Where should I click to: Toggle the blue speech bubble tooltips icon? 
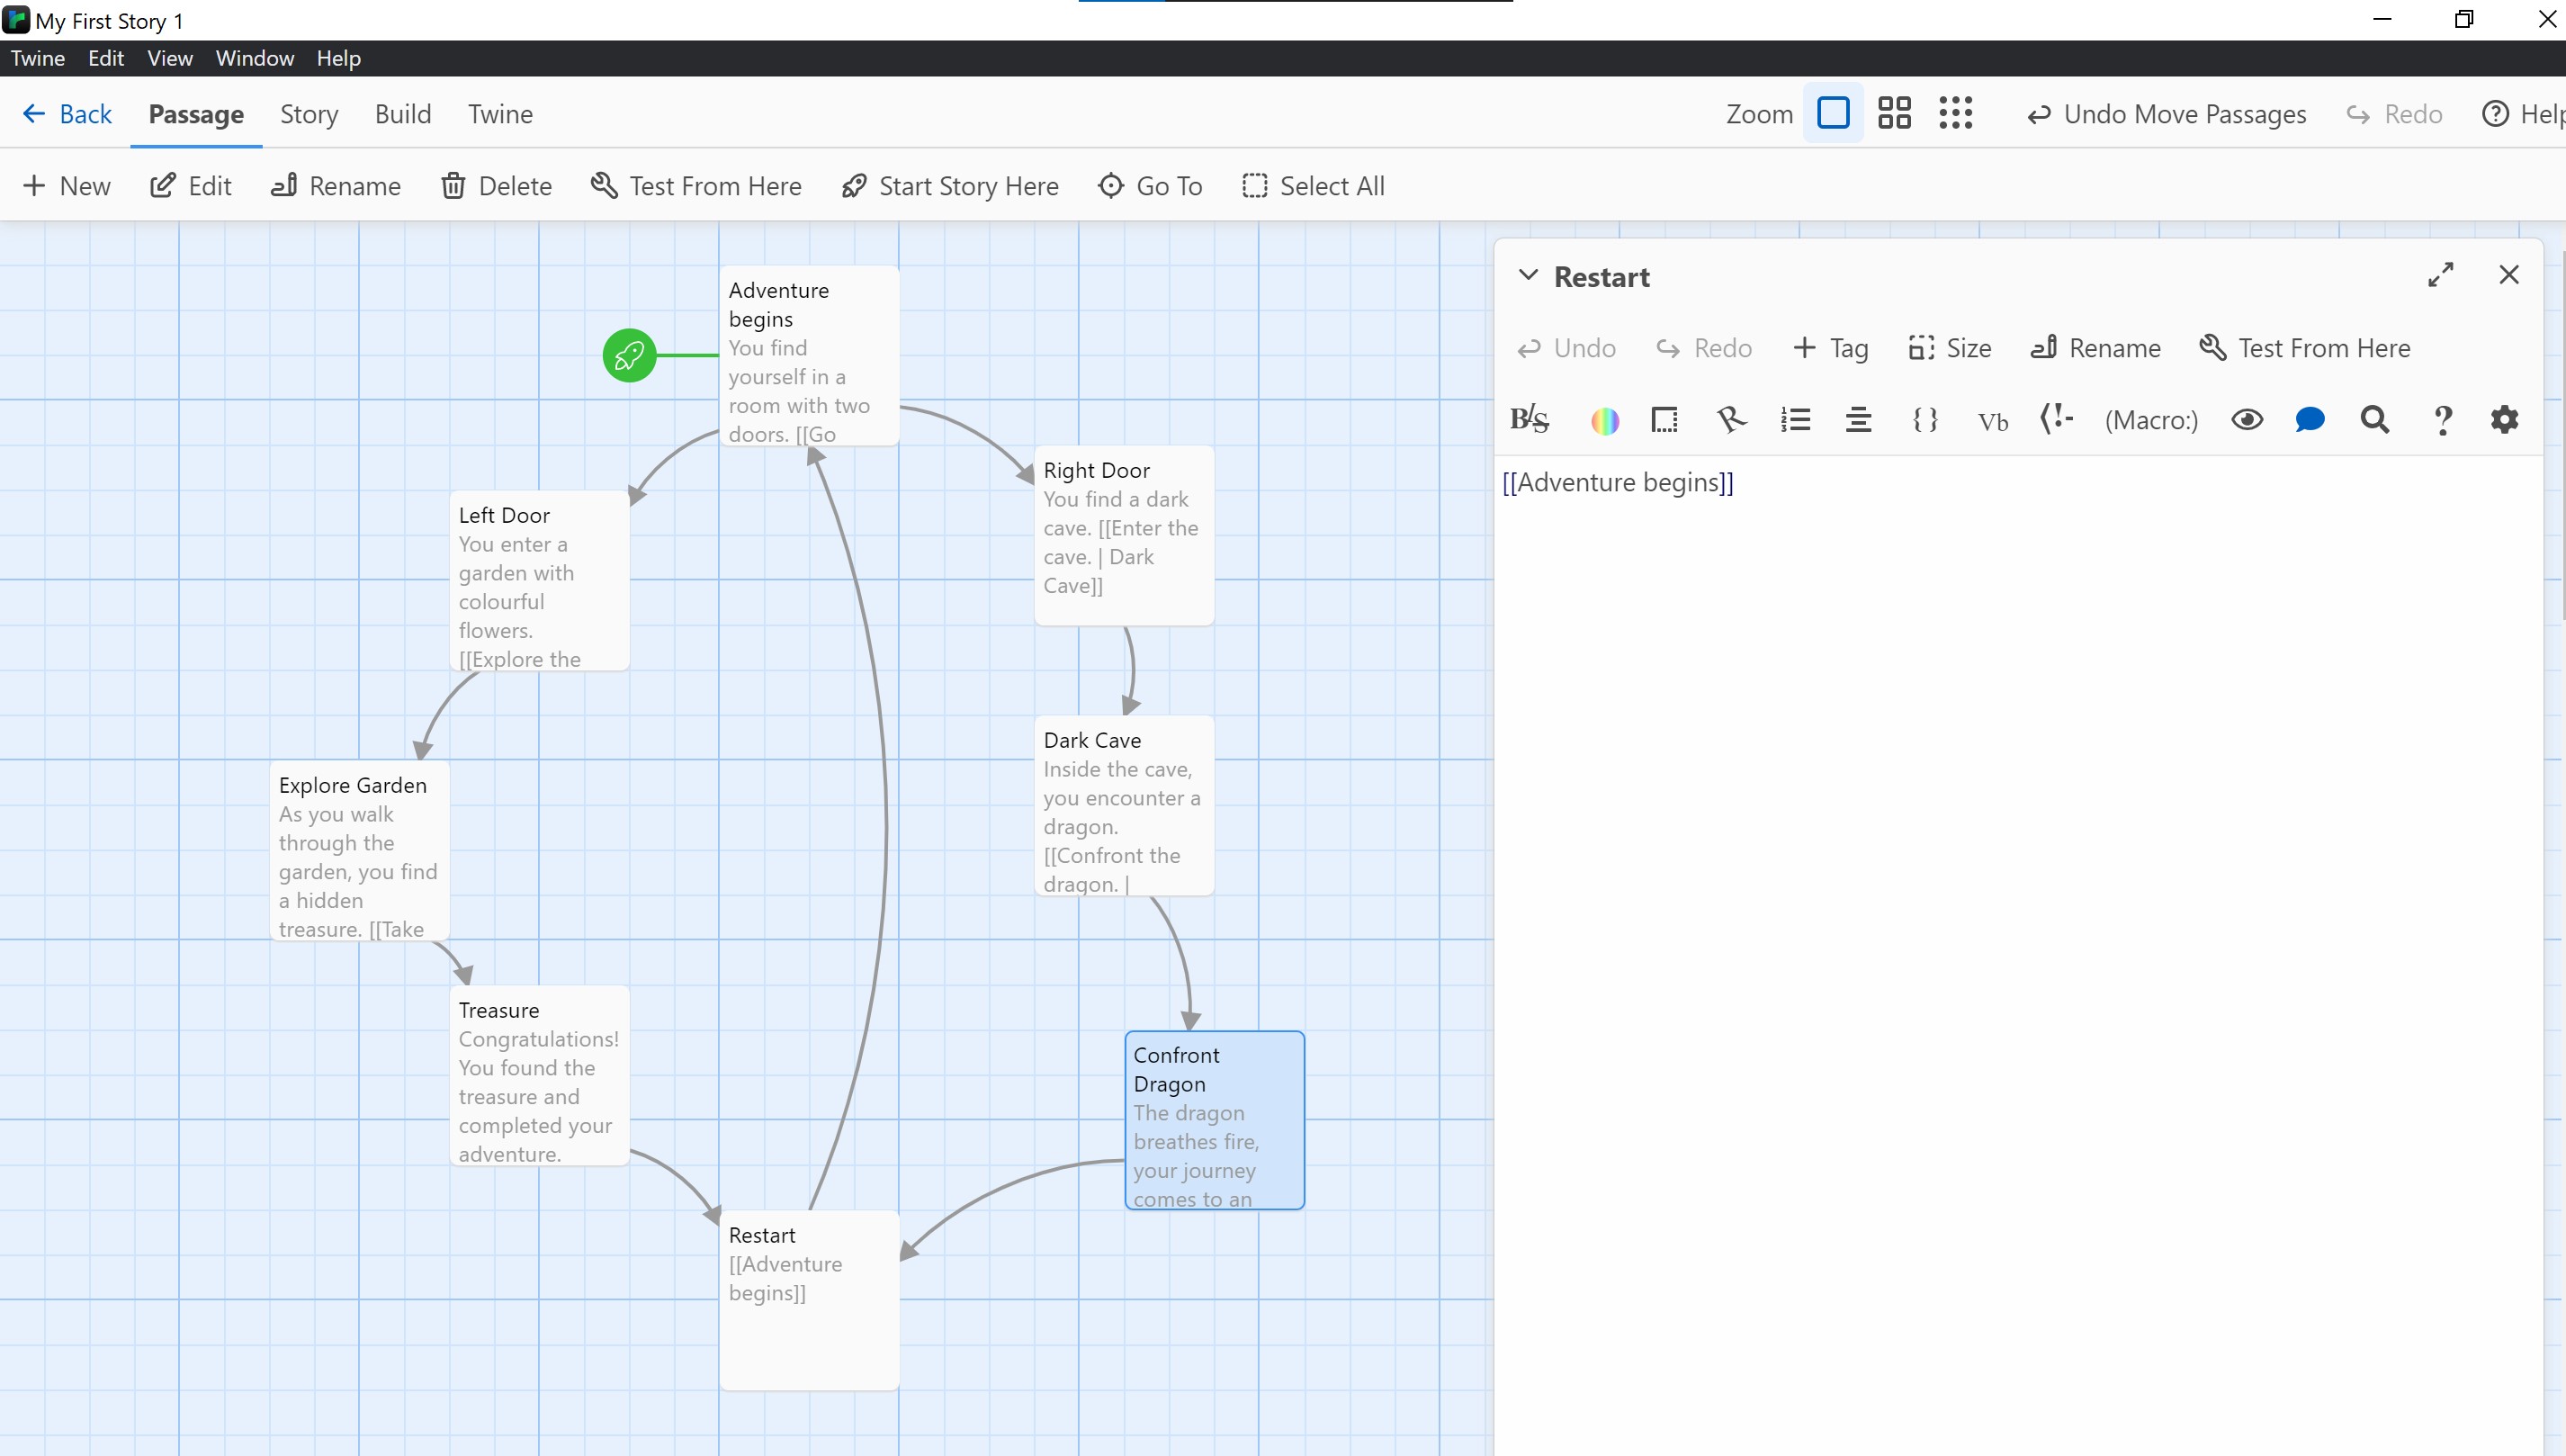pyautogui.click(x=2310, y=420)
